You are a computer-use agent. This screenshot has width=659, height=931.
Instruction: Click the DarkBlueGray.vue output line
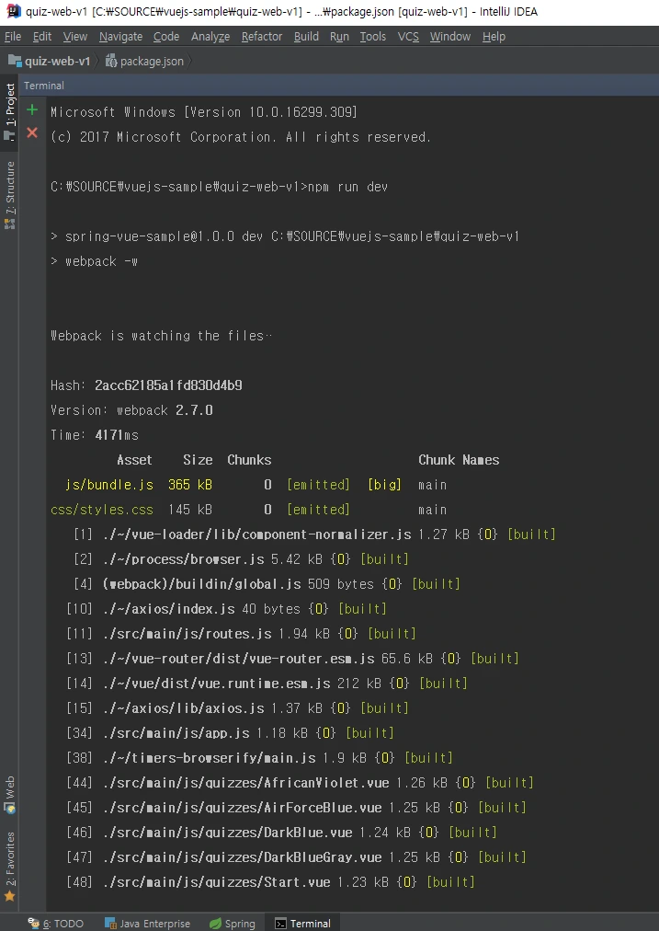tap(296, 858)
